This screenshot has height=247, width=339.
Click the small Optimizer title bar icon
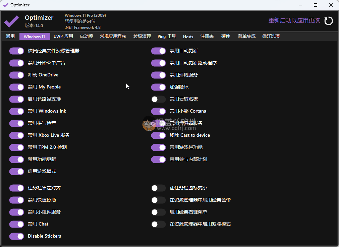pyautogui.click(x=6, y=5)
